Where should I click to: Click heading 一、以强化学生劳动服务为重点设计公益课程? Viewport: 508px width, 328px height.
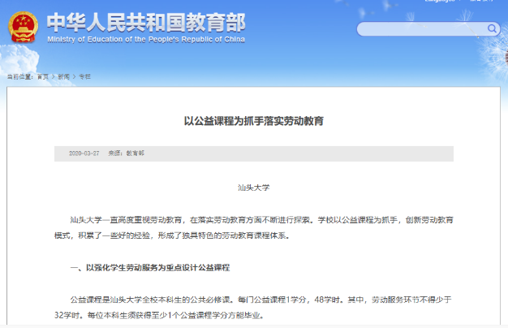click(x=150, y=268)
